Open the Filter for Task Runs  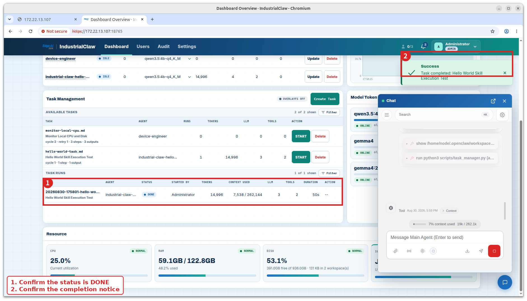(x=329, y=173)
